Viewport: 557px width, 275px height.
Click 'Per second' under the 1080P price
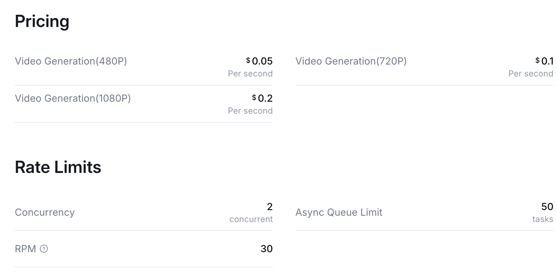click(x=250, y=111)
